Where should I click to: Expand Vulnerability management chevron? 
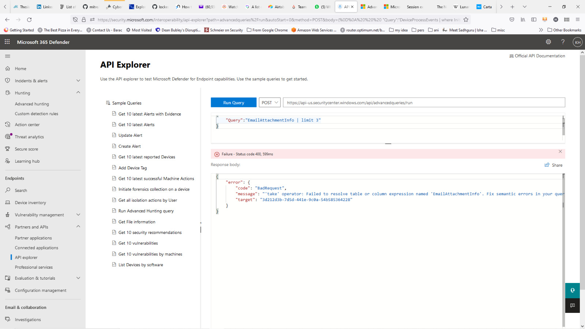point(78,215)
